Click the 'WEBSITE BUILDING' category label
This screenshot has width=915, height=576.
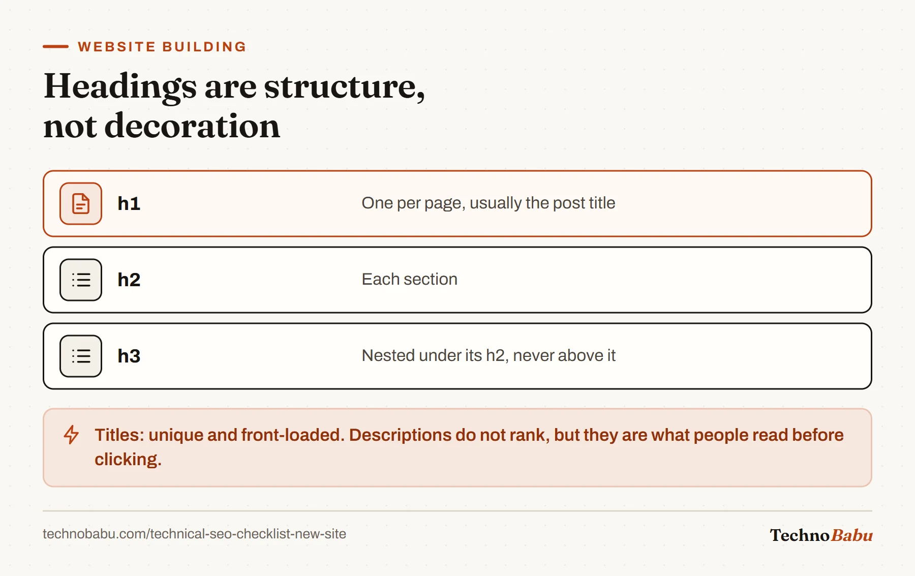(162, 47)
